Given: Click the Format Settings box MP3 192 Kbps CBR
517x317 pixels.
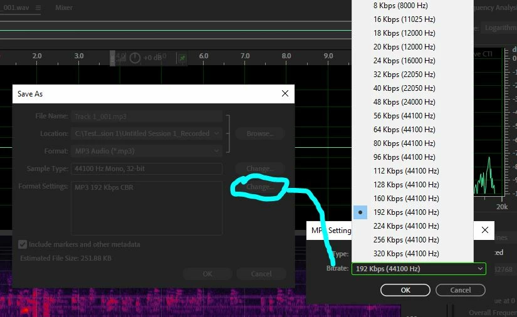Looking at the screenshot, I should (147, 208).
